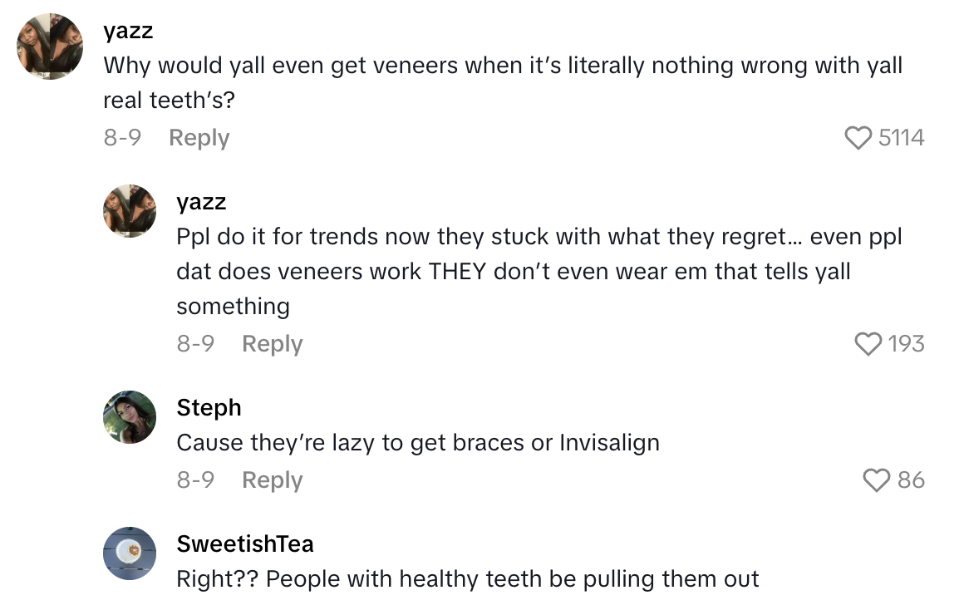Open yazz's profile via username
The height and width of the screenshot is (600, 964).
[127, 31]
